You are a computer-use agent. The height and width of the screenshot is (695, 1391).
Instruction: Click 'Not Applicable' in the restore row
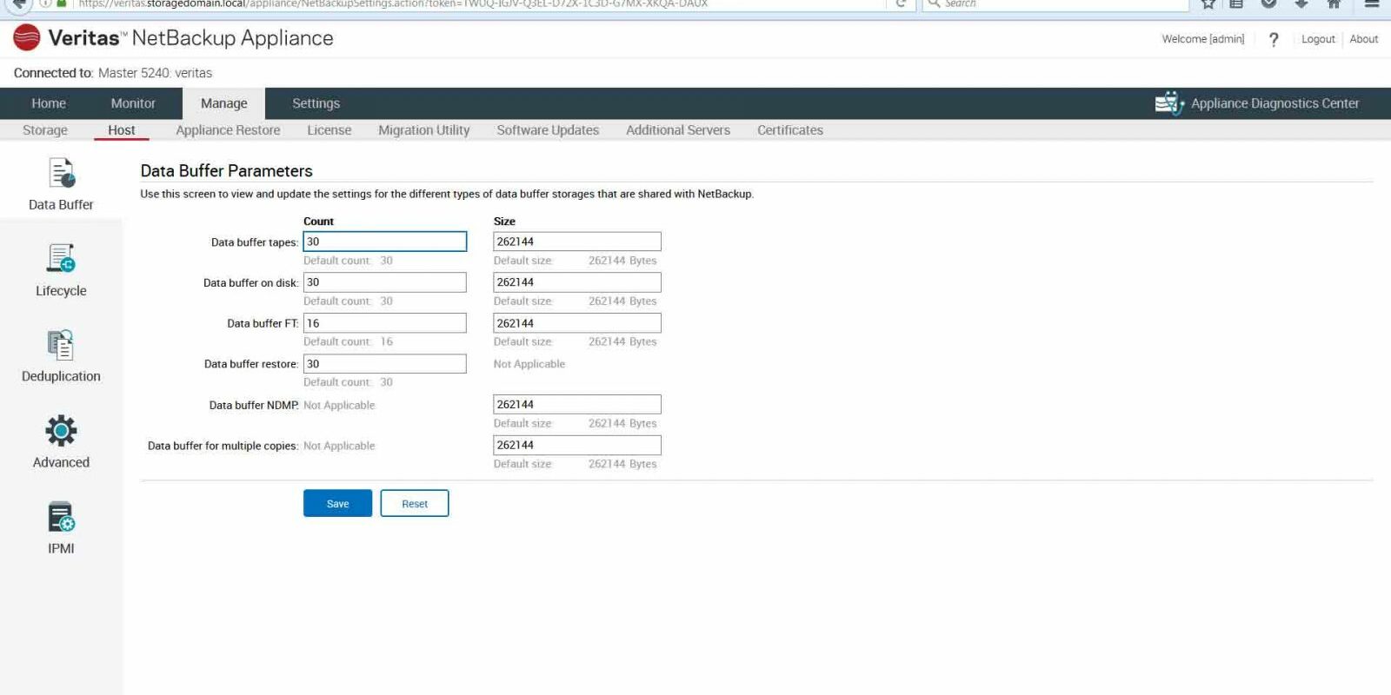coord(529,365)
